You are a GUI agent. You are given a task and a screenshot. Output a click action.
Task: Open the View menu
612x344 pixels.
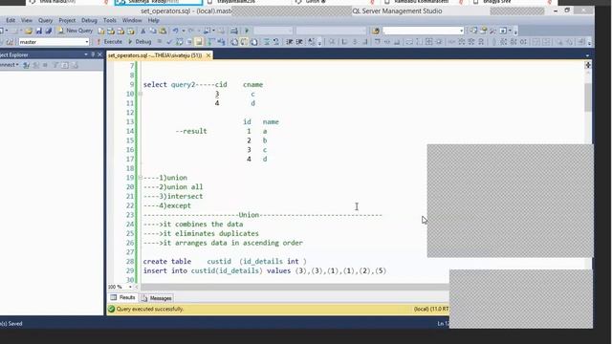[x=27, y=20]
